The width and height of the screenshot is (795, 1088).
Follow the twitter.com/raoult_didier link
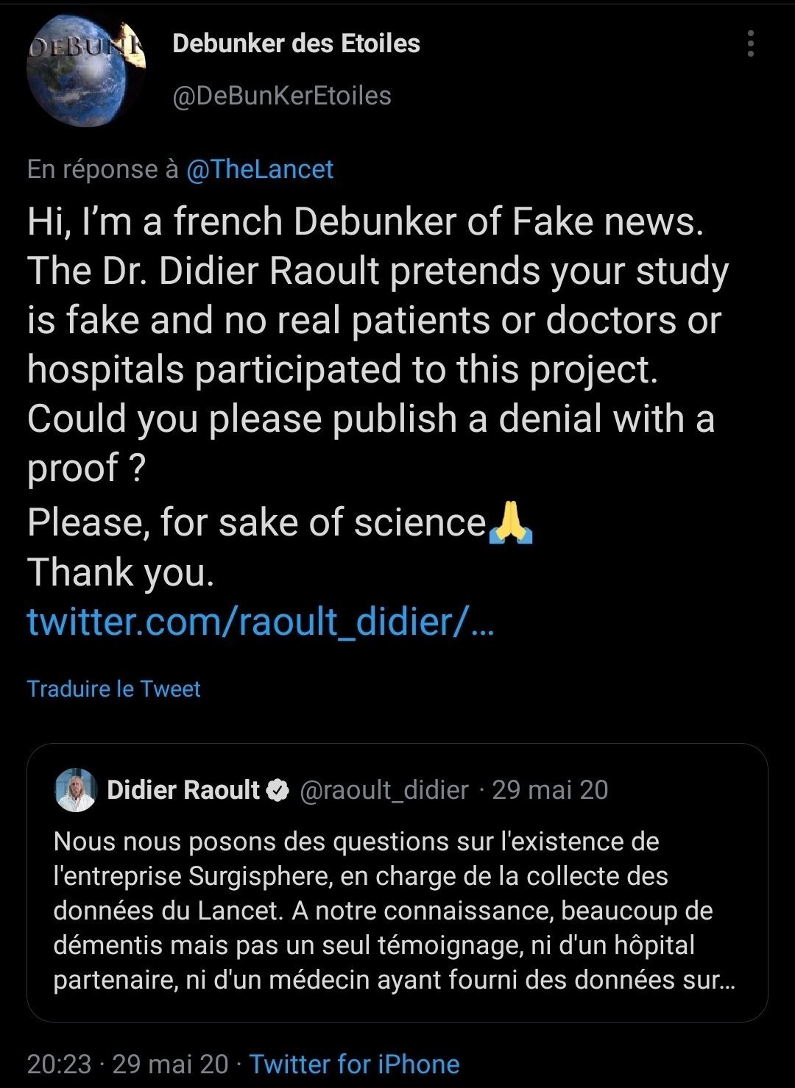[261, 622]
